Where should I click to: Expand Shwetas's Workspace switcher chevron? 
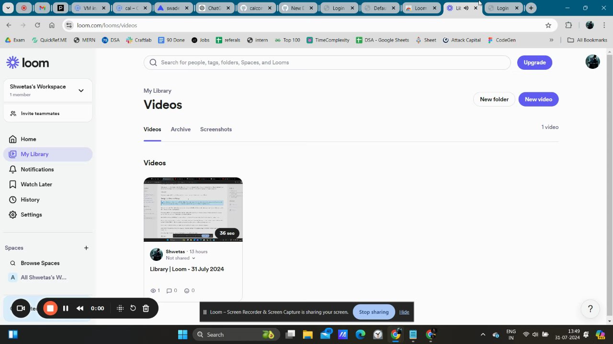(81, 90)
